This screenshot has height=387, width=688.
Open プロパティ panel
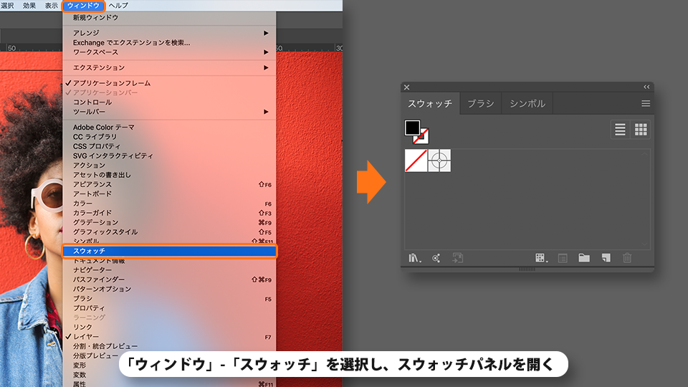(169, 308)
